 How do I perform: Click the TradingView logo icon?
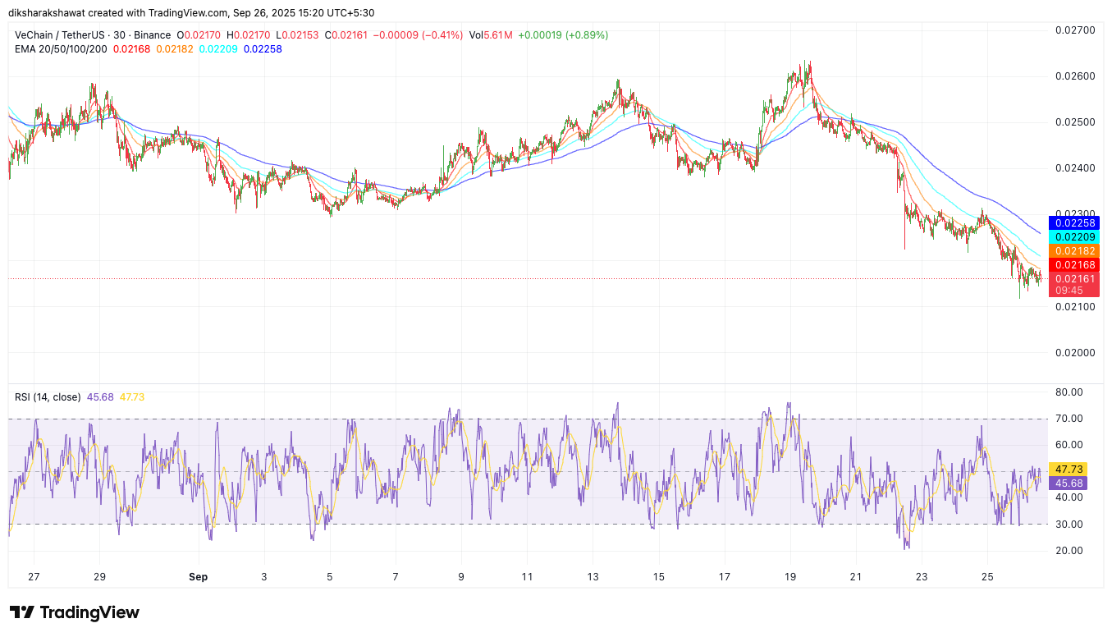point(22,612)
